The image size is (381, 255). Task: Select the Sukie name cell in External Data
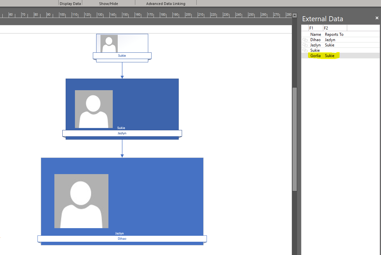coord(315,50)
